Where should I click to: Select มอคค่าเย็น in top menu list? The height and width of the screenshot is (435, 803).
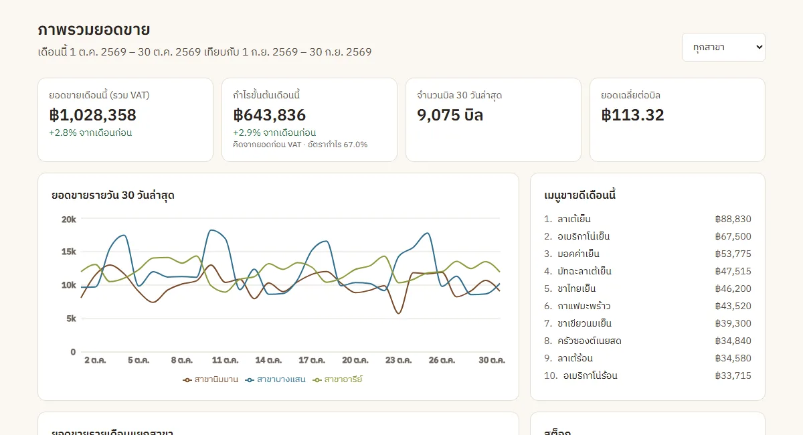pos(578,254)
